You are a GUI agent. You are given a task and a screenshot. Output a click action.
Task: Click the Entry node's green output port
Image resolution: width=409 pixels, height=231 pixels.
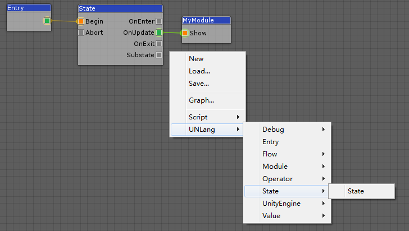(x=47, y=21)
